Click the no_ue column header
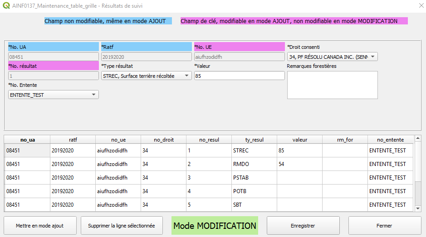 (x=118, y=140)
